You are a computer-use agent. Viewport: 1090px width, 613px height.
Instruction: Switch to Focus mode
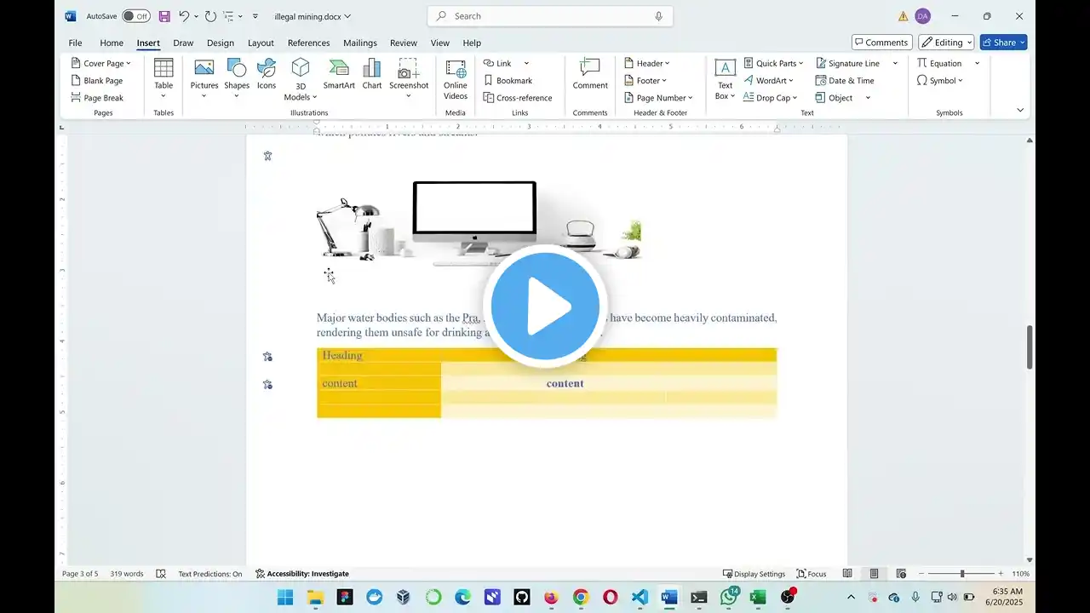coord(812,574)
